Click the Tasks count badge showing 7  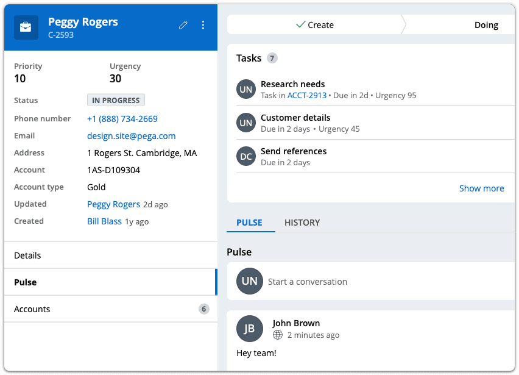pos(272,59)
